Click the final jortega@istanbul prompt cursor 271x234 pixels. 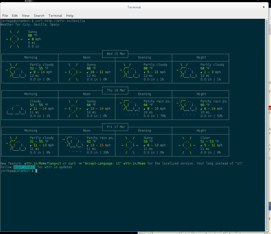point(36,171)
